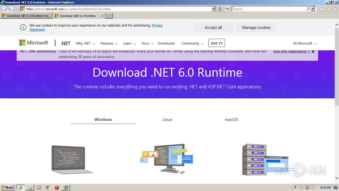Click the security lock icon in address bar
Viewport: 339px width, 191px height.
pos(220,9)
